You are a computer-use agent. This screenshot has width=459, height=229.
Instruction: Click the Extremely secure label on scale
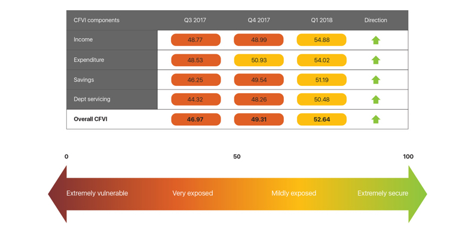point(383,193)
